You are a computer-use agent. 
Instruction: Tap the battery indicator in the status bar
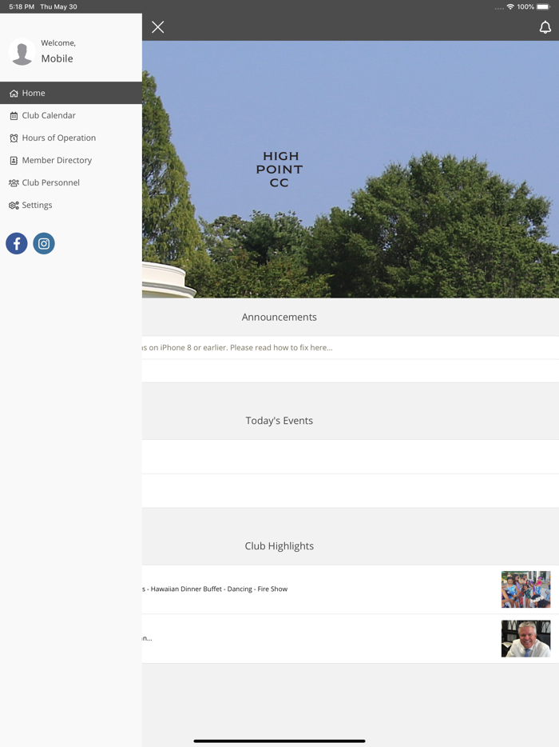pyautogui.click(x=543, y=6)
